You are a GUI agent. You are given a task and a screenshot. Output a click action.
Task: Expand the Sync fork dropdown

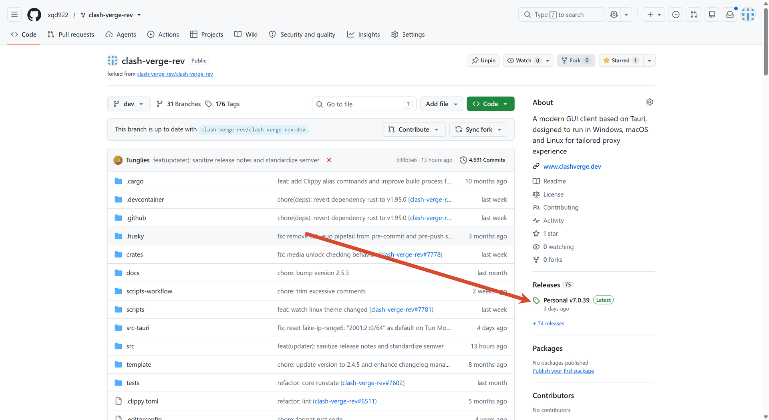[x=478, y=129]
